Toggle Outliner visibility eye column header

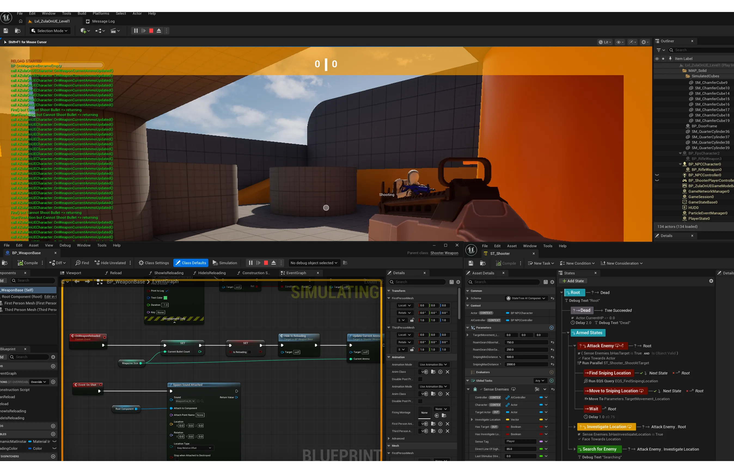pos(657,59)
